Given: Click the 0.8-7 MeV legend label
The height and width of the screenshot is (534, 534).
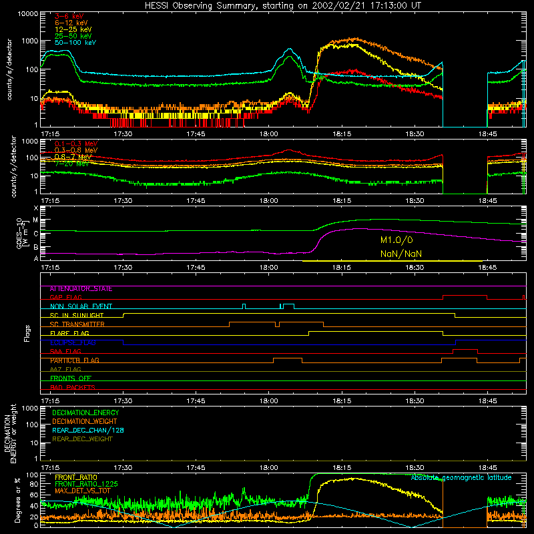Looking at the screenshot, I should [73, 157].
